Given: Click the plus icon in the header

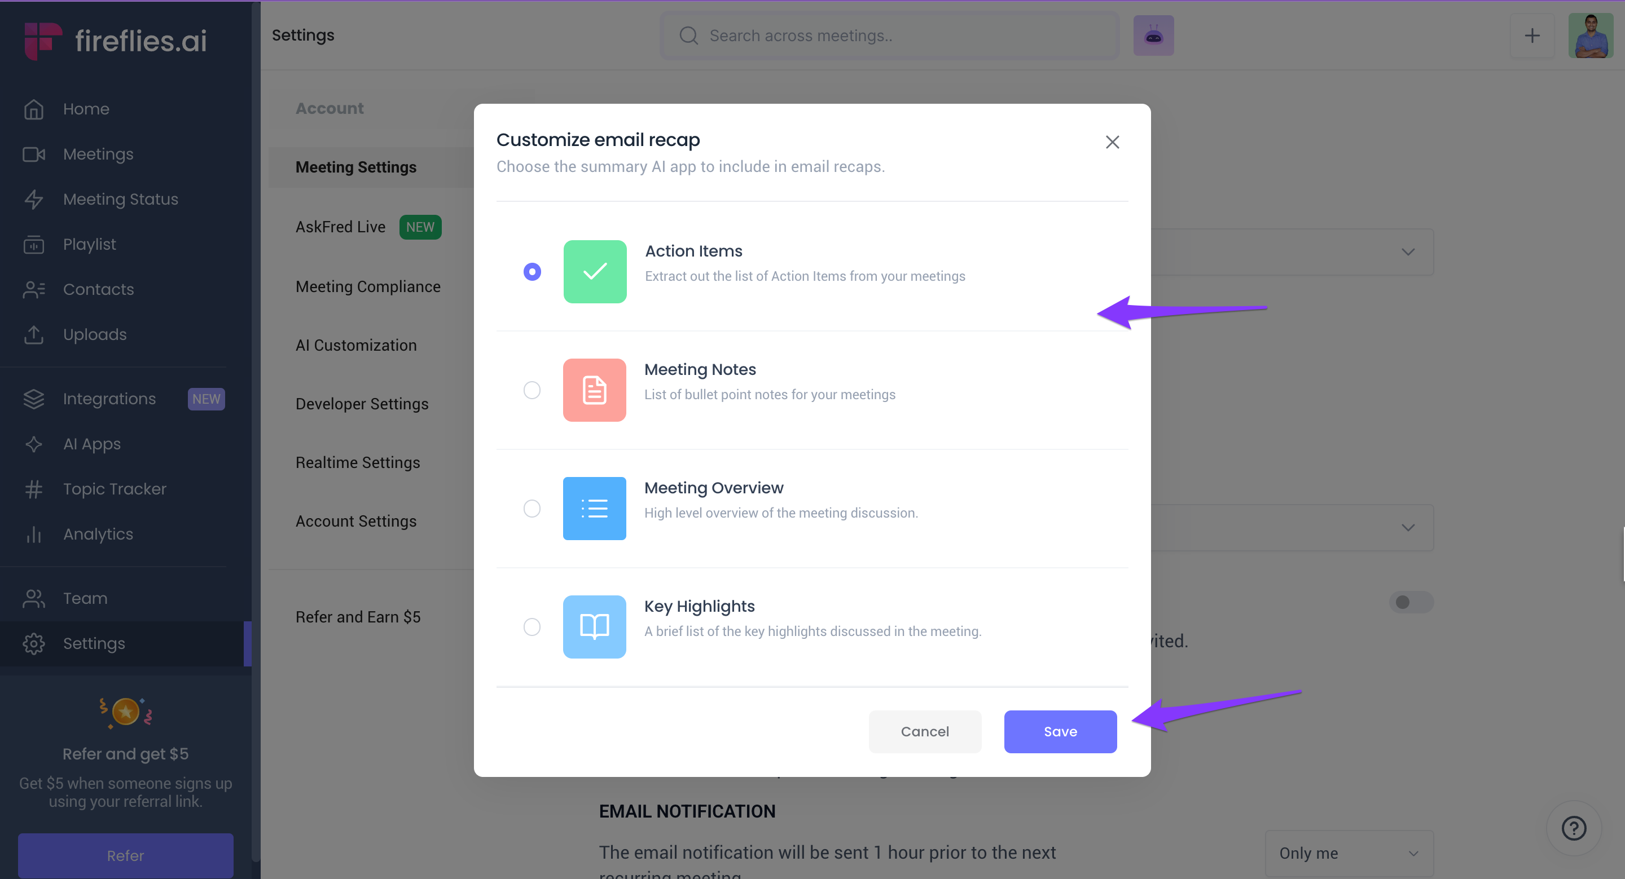Looking at the screenshot, I should [x=1532, y=36].
